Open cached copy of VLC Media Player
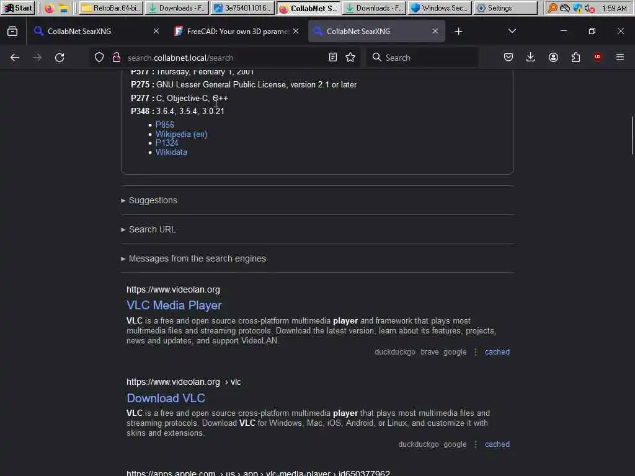635x476 pixels. pyautogui.click(x=497, y=352)
